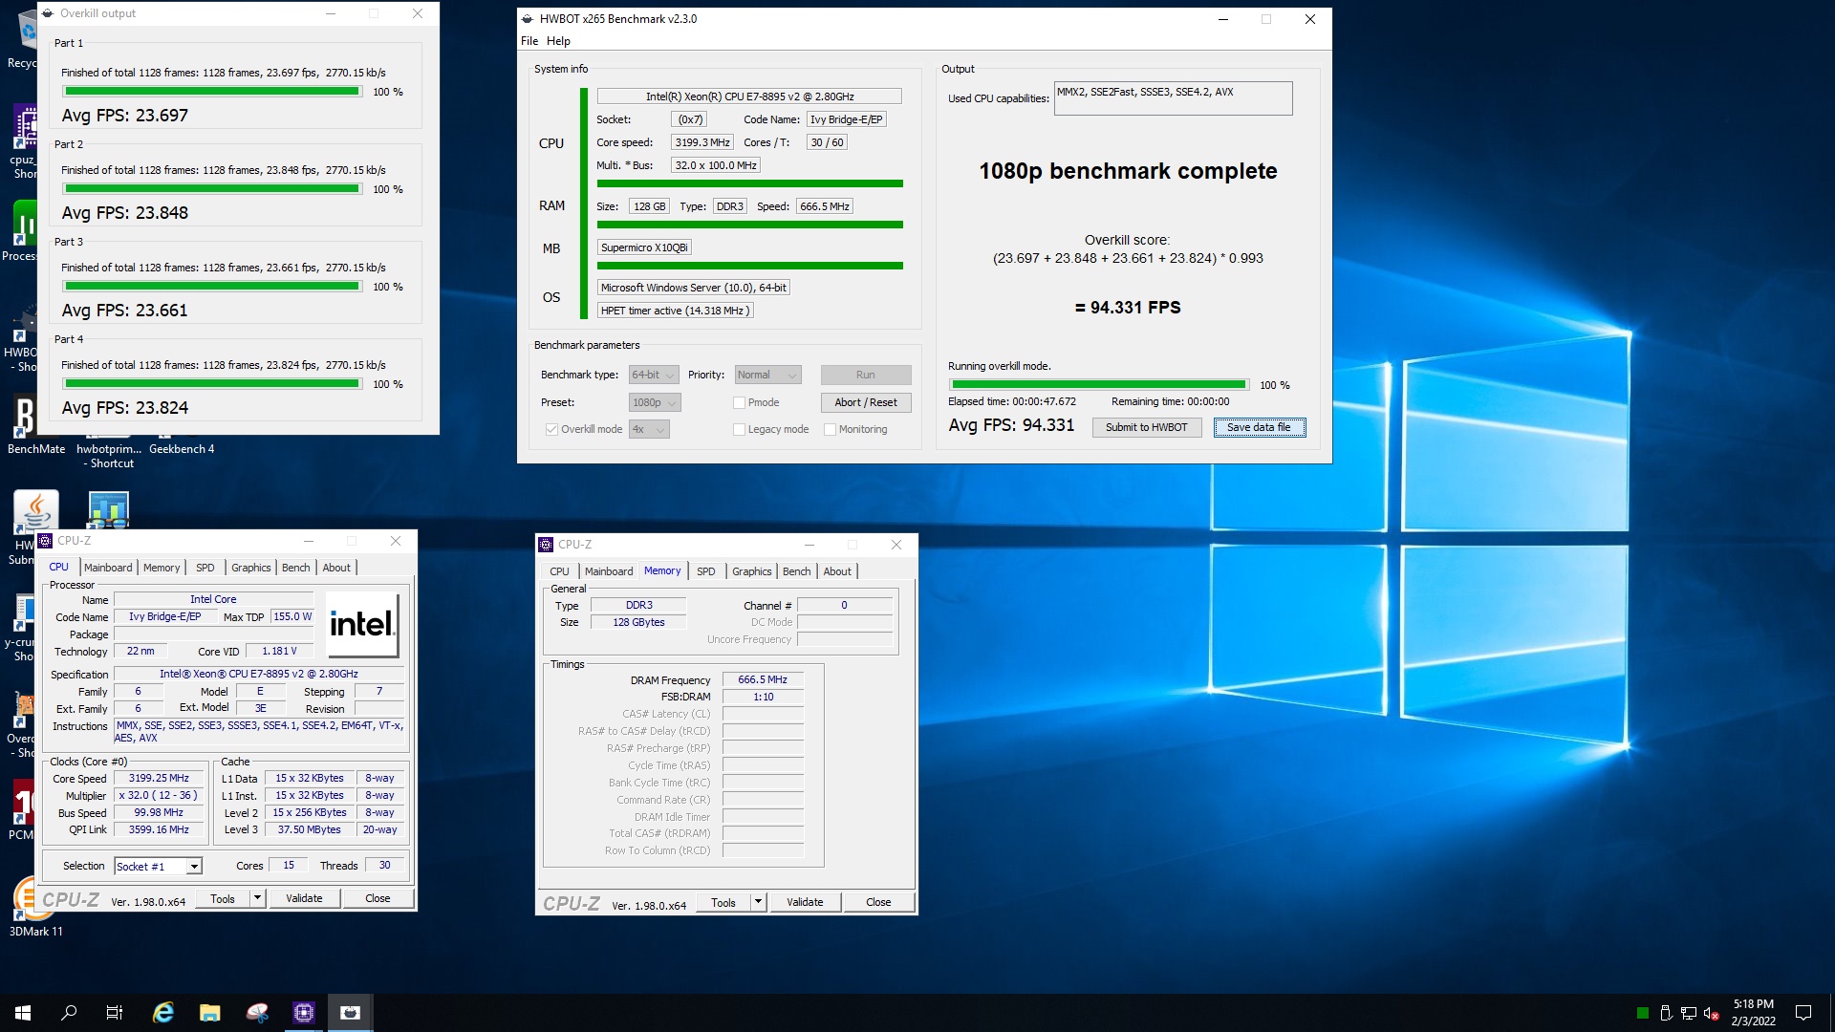Click the HPET timer active field
The image size is (1835, 1032).
[676, 311]
